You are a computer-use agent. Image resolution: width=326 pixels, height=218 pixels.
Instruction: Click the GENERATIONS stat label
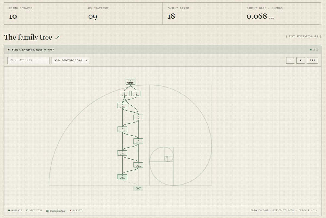[x=98, y=8]
